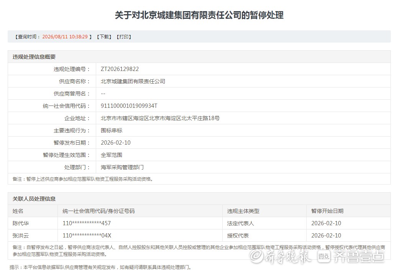Click the 统一社会信用代码/身份证号码 column header
The width and height of the screenshot is (397, 277).
pos(99,211)
